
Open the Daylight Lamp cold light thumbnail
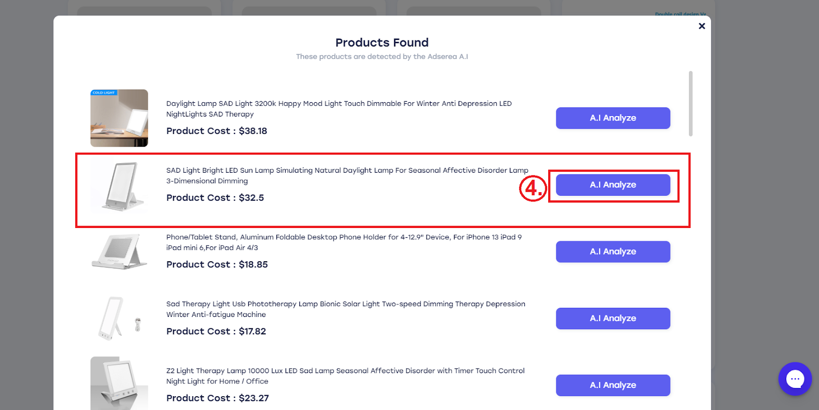[119, 118]
